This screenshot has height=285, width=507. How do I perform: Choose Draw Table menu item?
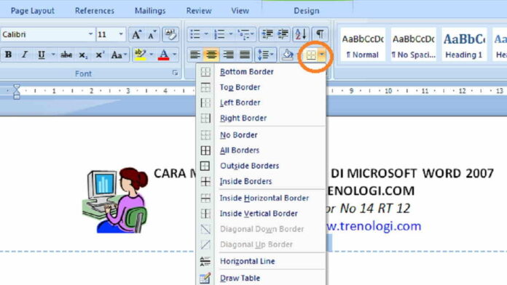point(261,278)
